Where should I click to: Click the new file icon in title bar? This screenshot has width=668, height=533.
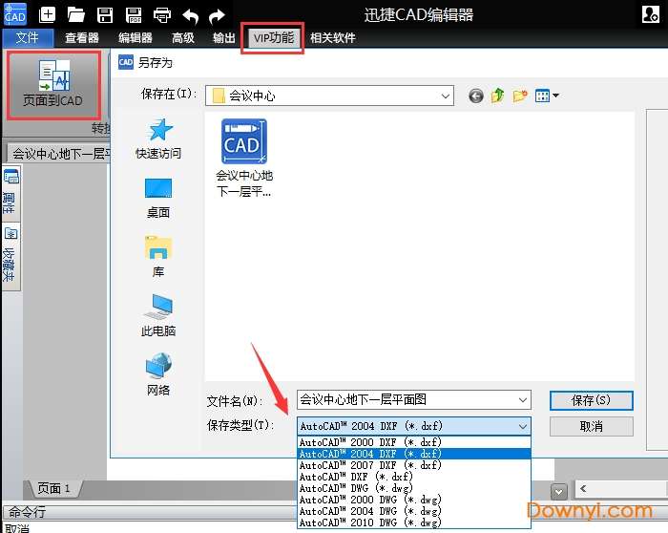point(47,15)
